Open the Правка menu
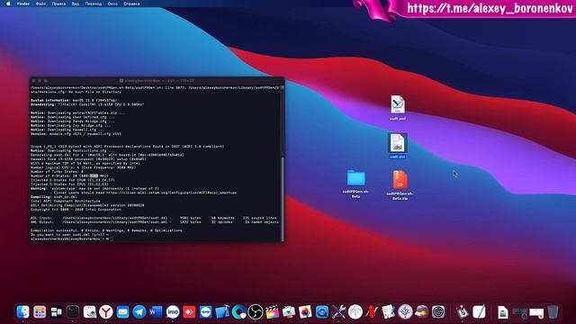576x324 pixels. pyautogui.click(x=58, y=4)
